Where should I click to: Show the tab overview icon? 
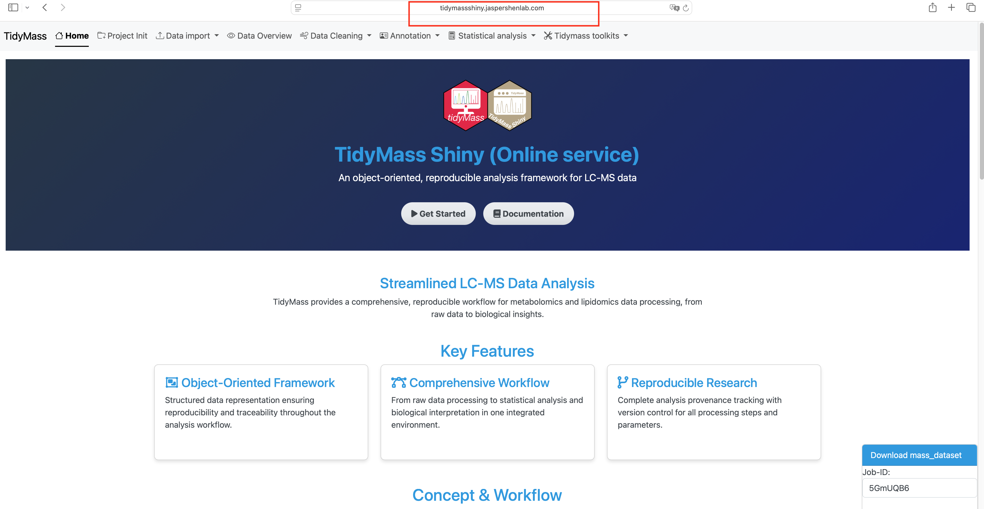coord(971,8)
